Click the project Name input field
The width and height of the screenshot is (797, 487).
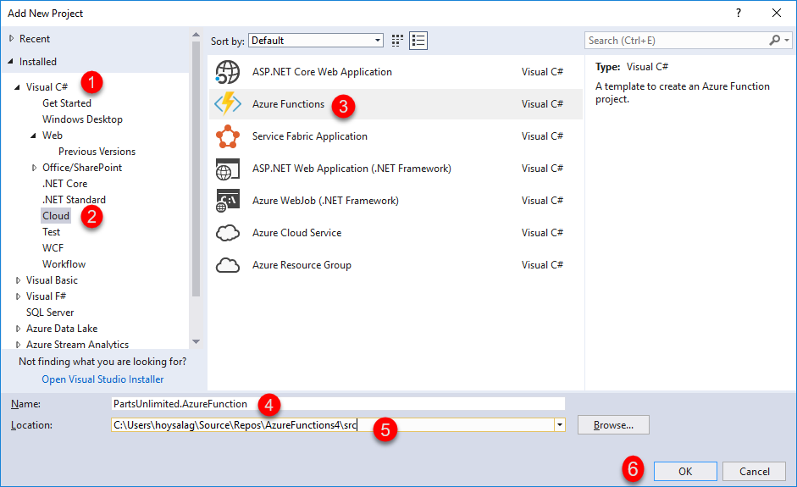click(x=338, y=404)
